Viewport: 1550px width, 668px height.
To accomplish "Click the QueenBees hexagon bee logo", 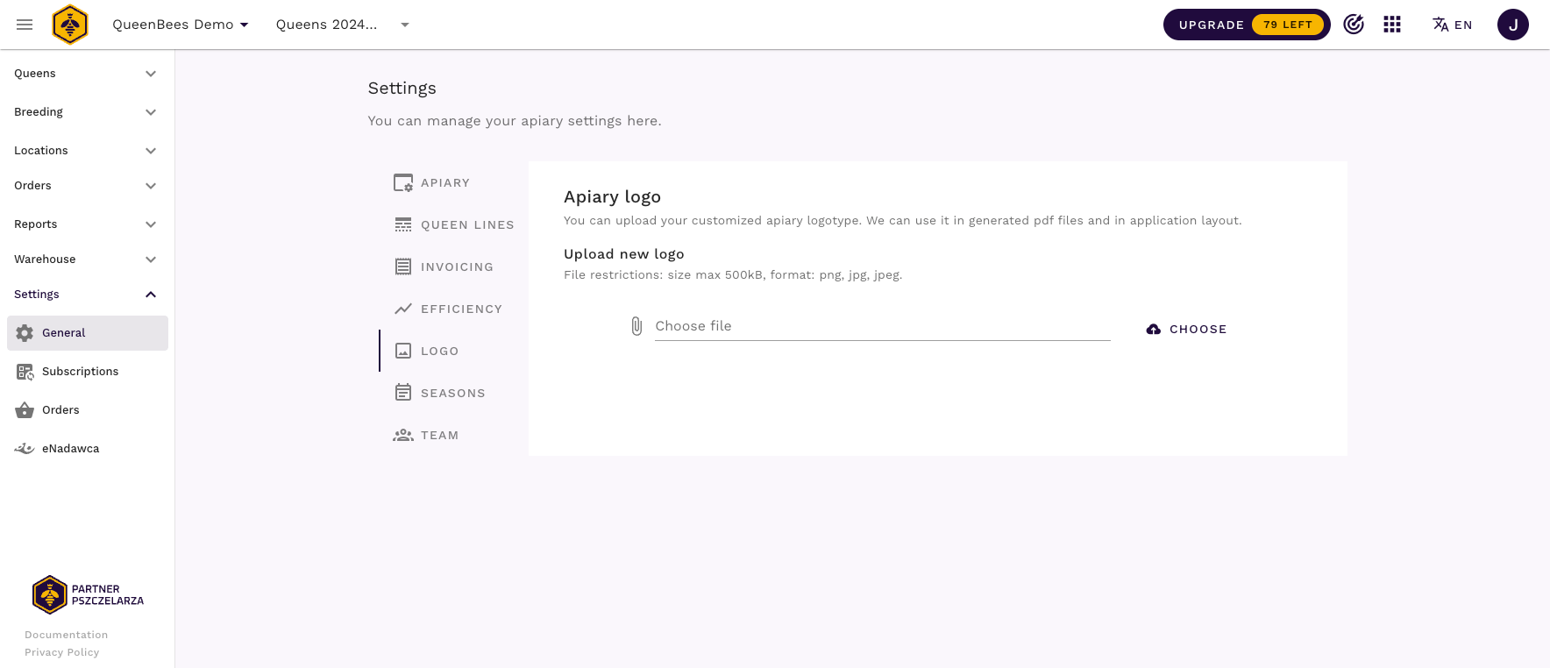I will [70, 25].
